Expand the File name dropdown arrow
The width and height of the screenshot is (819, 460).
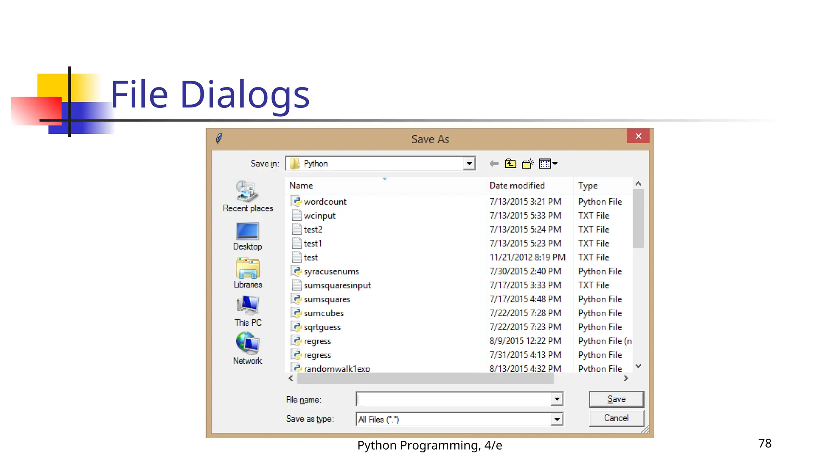click(x=557, y=399)
